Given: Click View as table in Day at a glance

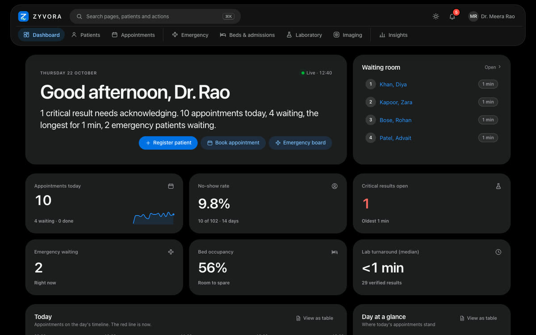Looking at the screenshot, I should click(478, 318).
